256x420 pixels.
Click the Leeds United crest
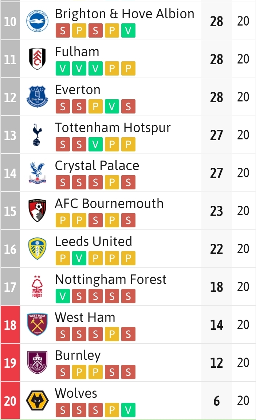(x=37, y=249)
